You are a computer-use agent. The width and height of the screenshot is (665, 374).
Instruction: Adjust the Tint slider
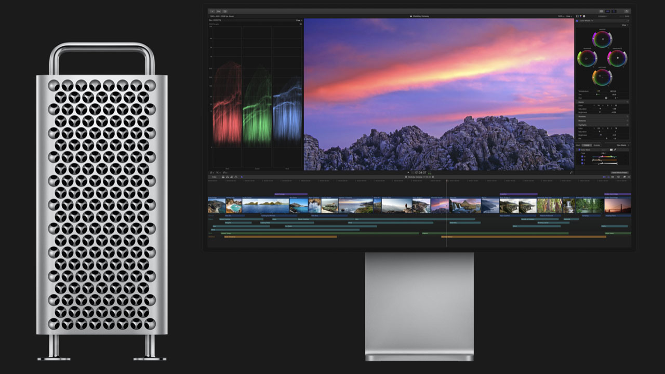click(x=598, y=95)
